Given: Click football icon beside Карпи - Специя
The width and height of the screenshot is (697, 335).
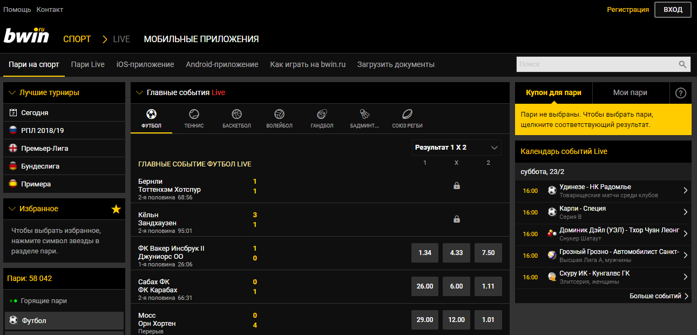Looking at the screenshot, I should tap(552, 212).
